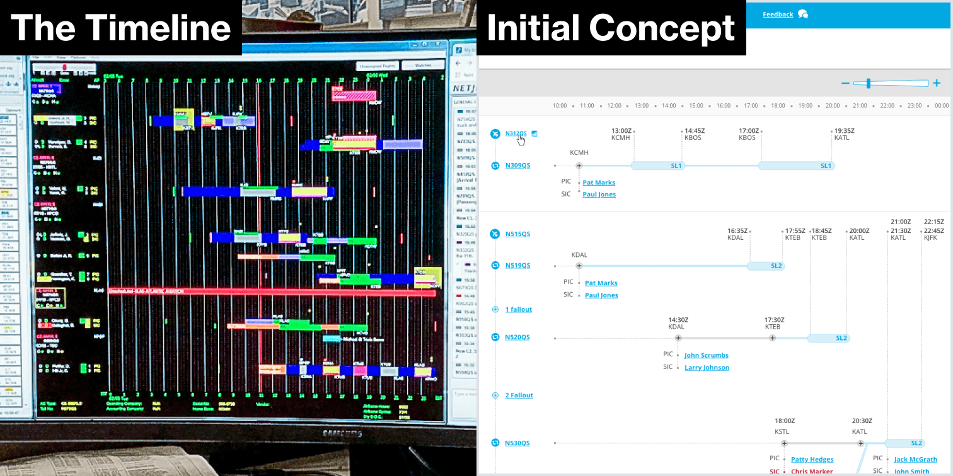Click the timeline zoom slider handle
The width and height of the screenshot is (953, 476).
(x=869, y=83)
